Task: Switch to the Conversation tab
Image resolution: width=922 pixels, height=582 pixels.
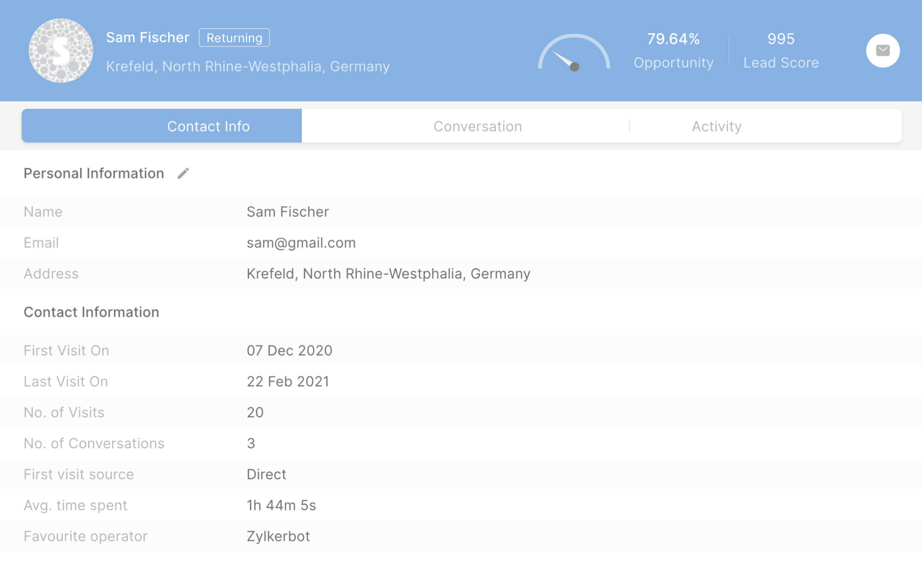Action: 477,125
